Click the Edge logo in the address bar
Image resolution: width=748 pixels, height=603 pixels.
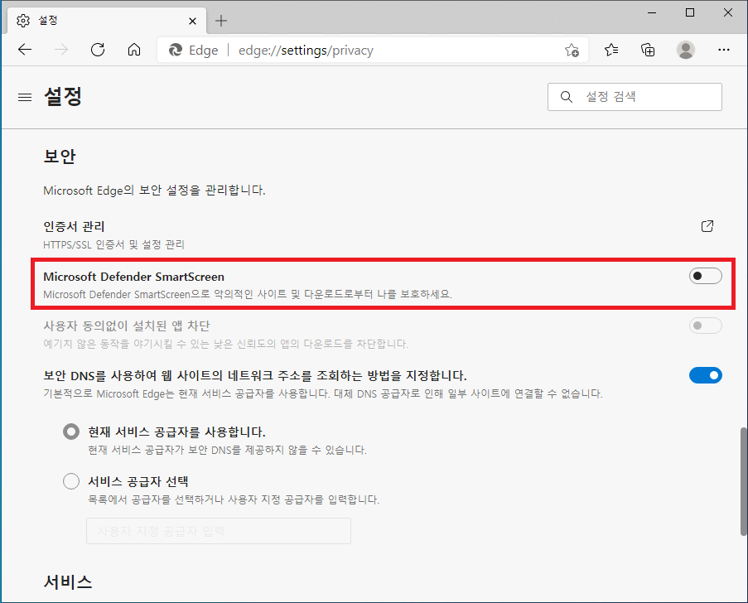tap(176, 50)
